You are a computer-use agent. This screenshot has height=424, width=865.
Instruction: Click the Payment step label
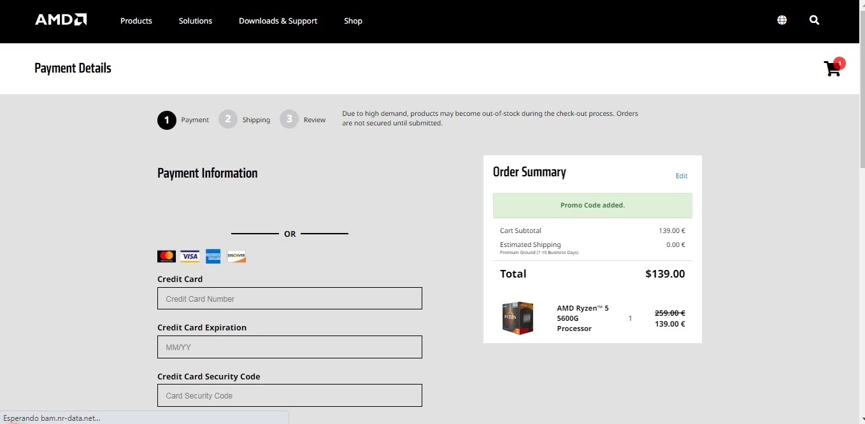195,120
